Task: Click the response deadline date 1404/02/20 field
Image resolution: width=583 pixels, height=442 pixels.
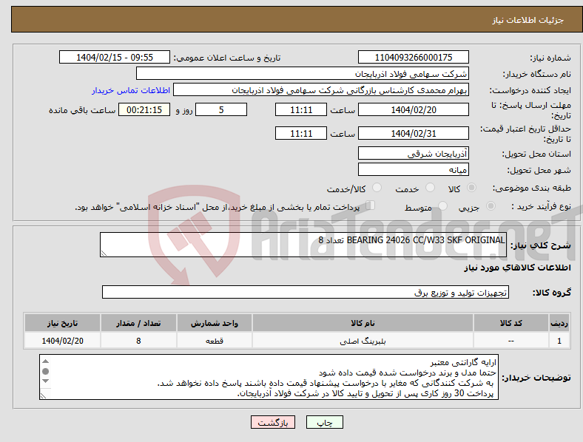Action: [x=413, y=109]
